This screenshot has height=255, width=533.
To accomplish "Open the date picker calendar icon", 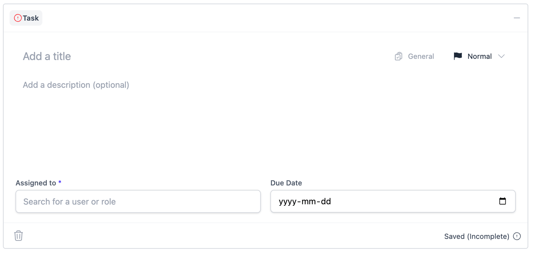I will point(502,201).
